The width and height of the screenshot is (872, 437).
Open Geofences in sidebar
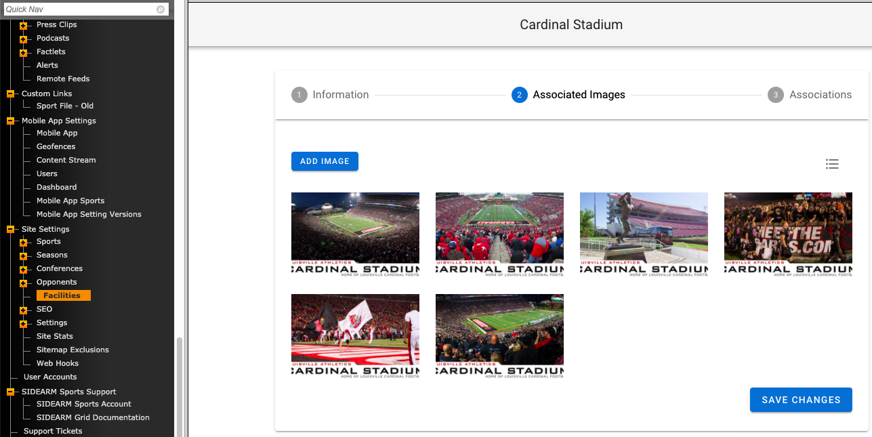(56, 146)
